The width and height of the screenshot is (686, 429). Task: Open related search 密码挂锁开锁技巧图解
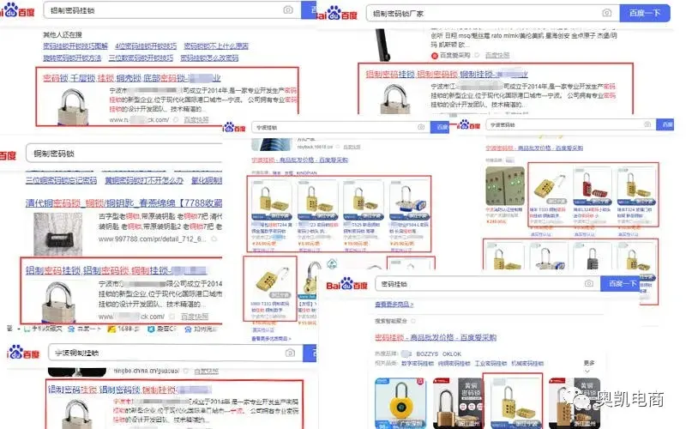click(x=75, y=46)
